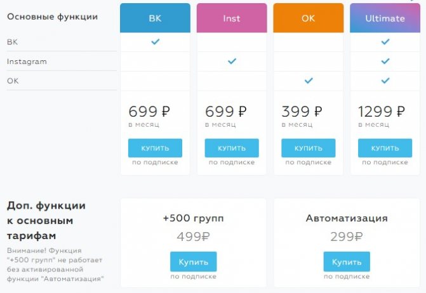Click the OK row checkmark in the Ultimate plan
426x293 pixels.
click(x=385, y=81)
